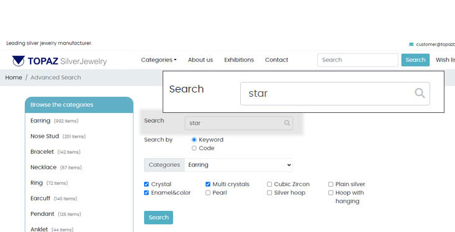Image resolution: width=455 pixels, height=232 pixels.
Task: Click the keyword field containing "star"
Action: pyautogui.click(x=238, y=123)
